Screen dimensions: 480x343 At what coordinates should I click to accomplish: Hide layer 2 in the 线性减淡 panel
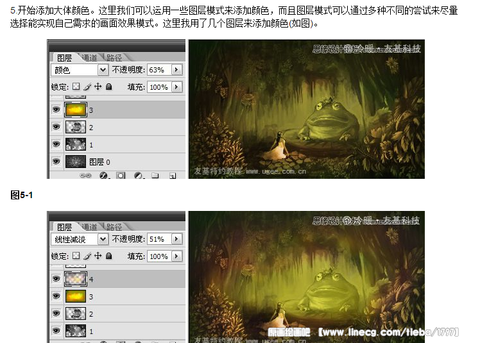56,314
